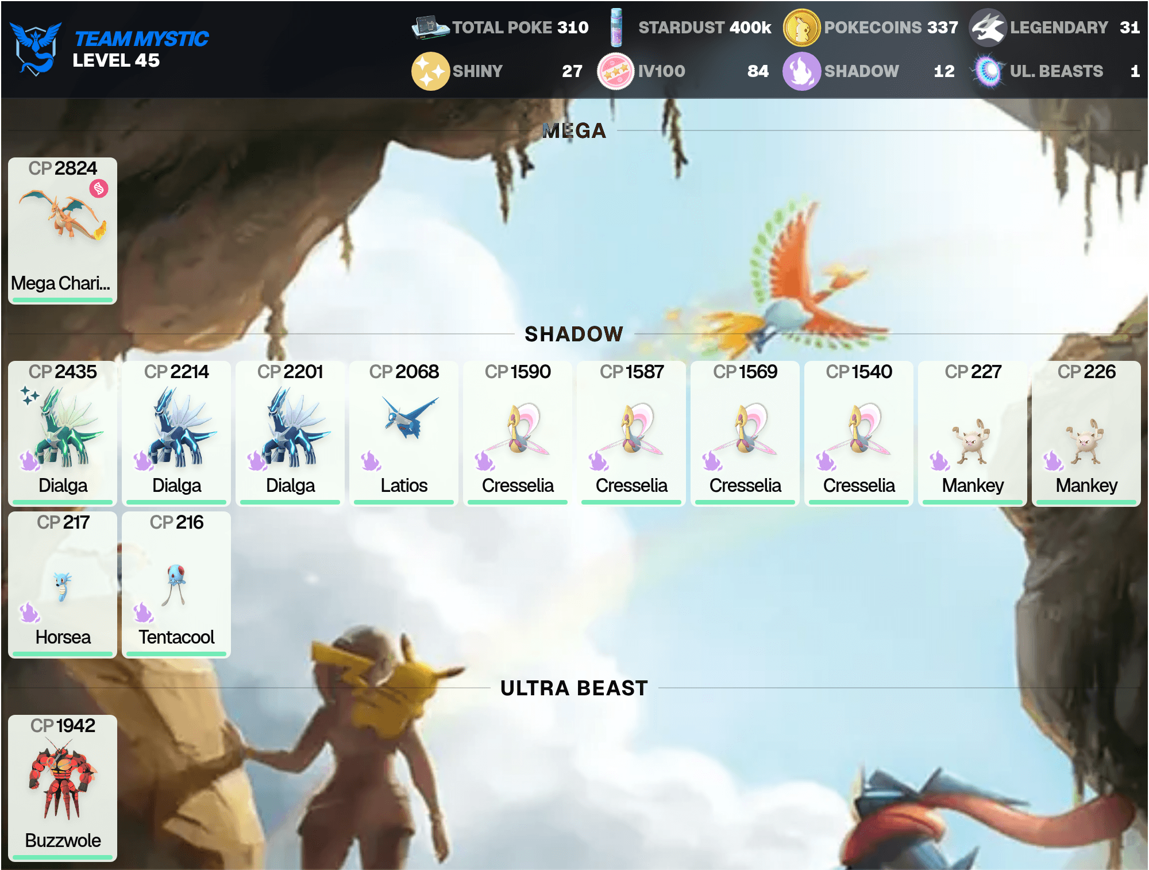Viewport: 1149px width, 870px height.
Task: Click the 'Mega Chari...' name label
Action: [60, 283]
